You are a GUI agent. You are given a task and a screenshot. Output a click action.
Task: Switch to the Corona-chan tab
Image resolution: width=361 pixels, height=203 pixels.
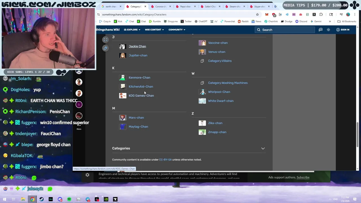(x=161, y=6)
